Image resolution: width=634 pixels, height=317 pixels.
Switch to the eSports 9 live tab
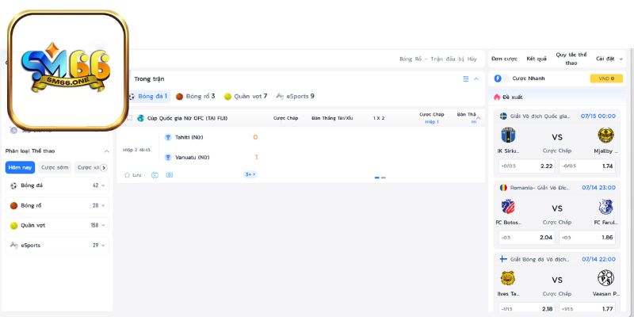pos(295,97)
